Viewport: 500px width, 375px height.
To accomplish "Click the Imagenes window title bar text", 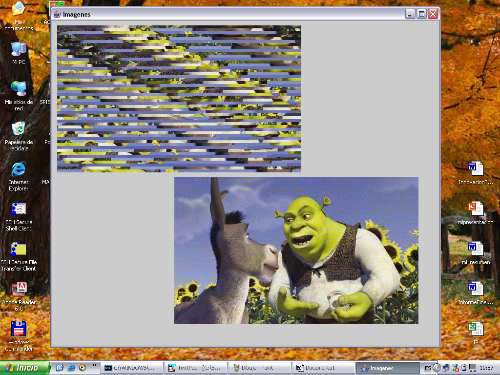I will (x=77, y=14).
